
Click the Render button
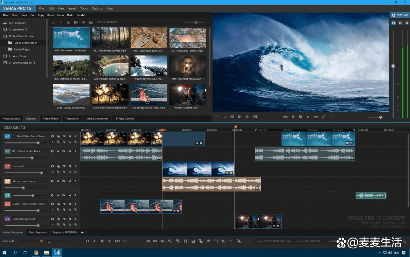point(81,15)
